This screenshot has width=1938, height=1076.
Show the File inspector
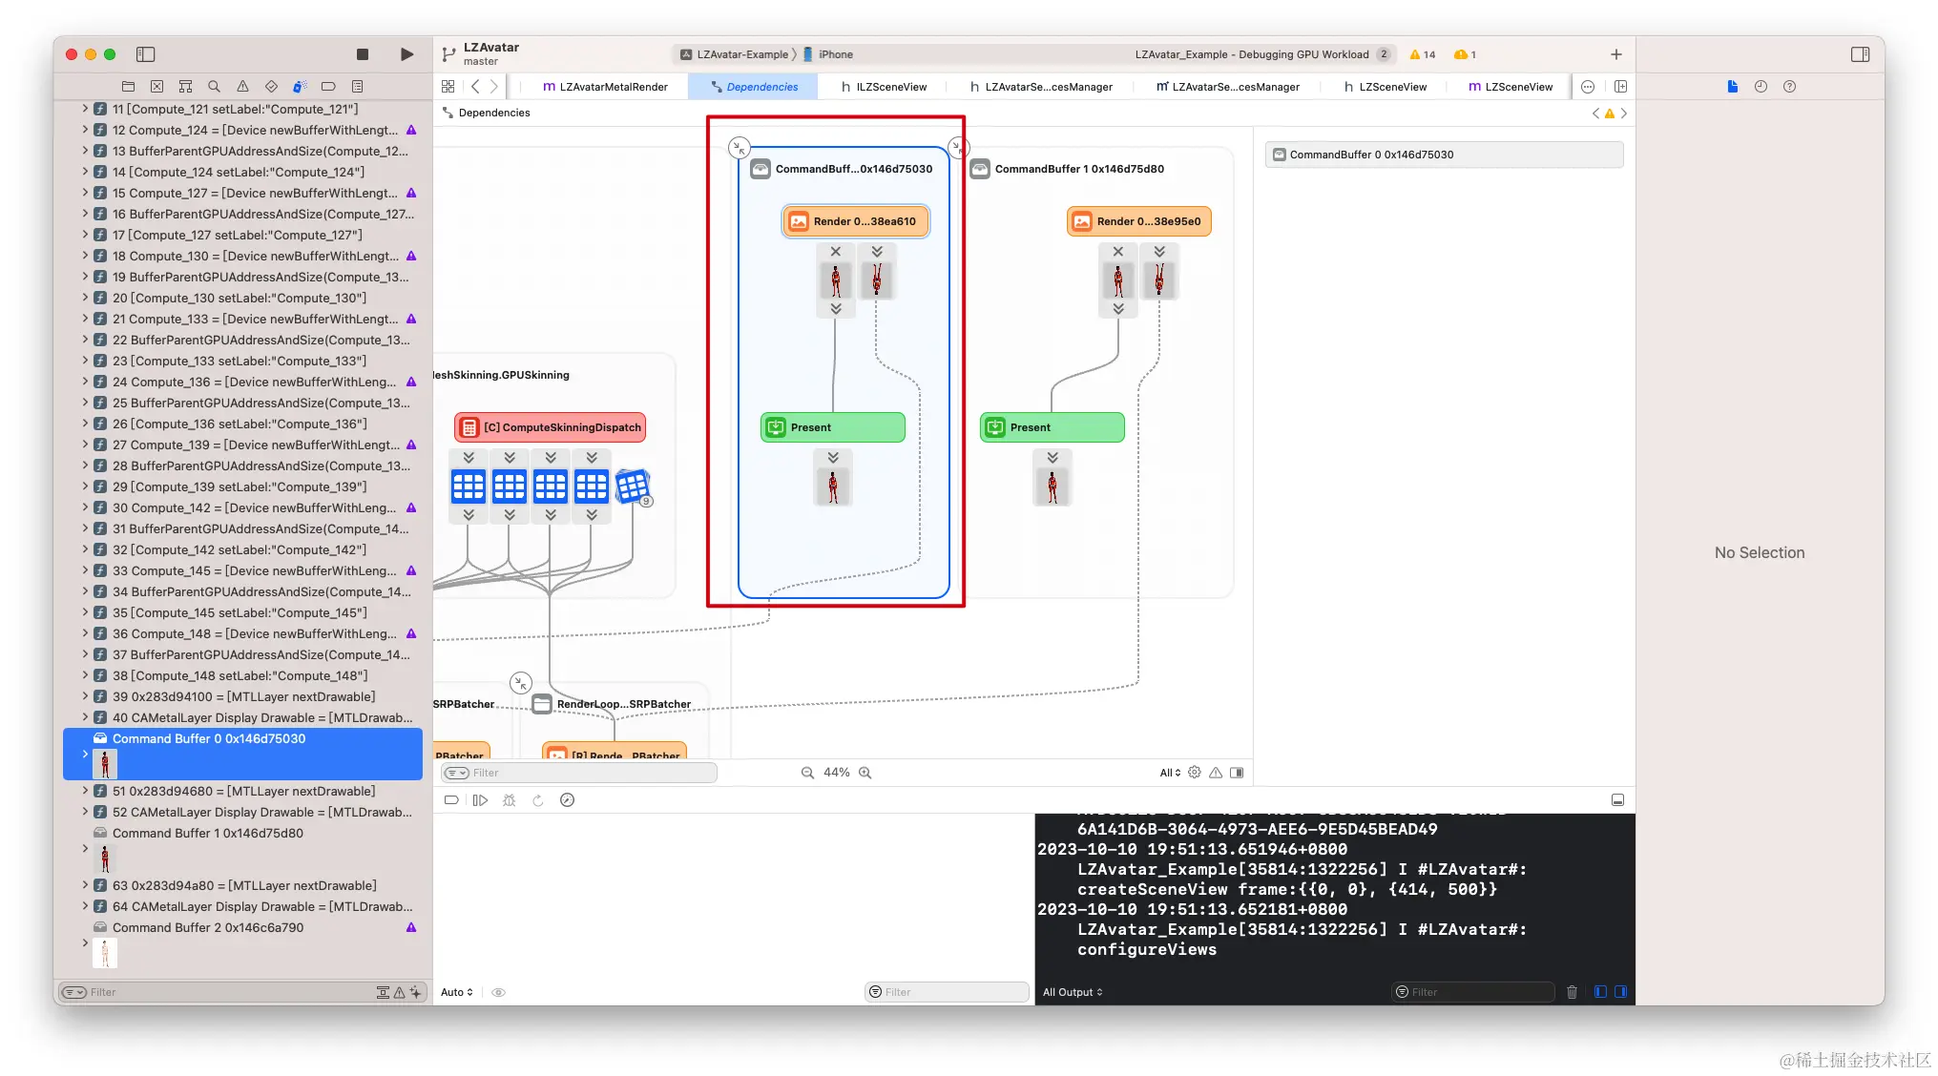[x=1733, y=87]
